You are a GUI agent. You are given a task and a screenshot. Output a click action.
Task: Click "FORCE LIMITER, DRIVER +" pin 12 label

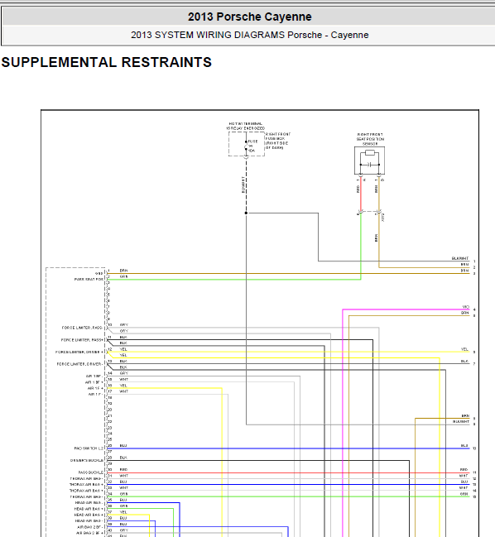(79, 352)
